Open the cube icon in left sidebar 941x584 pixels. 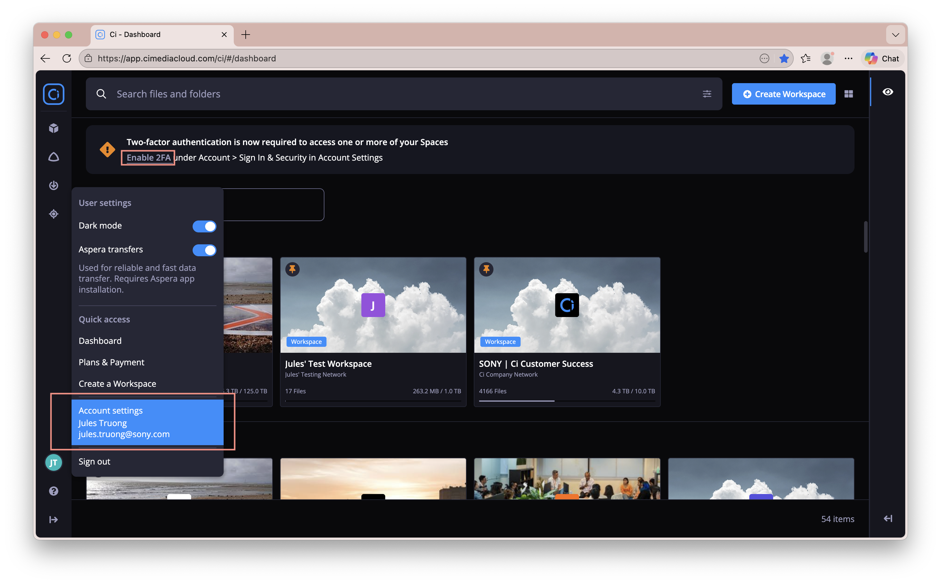click(53, 128)
